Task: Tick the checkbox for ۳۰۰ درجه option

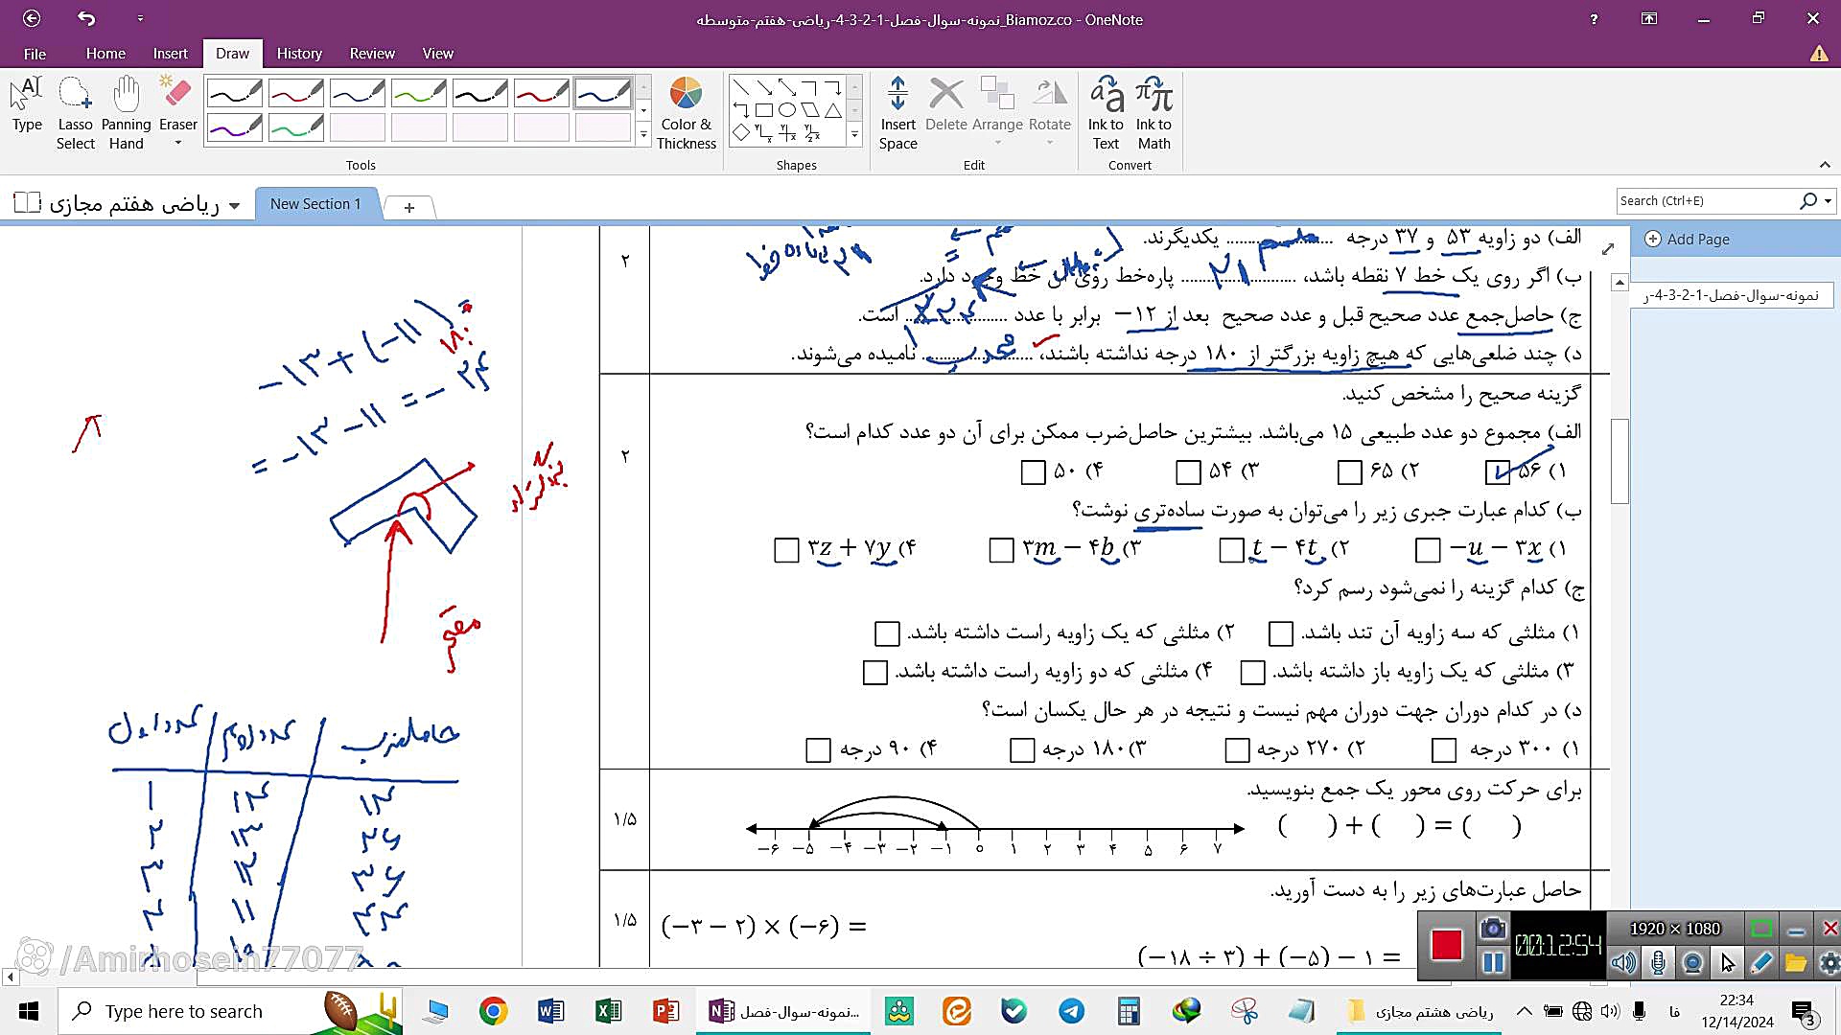Action: coord(1443,749)
